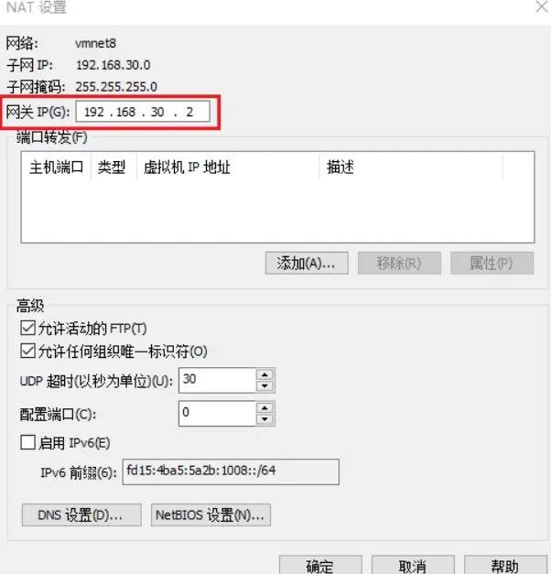Click the IPv6 前缀 text field
This screenshot has width=551, height=574.
tap(231, 471)
